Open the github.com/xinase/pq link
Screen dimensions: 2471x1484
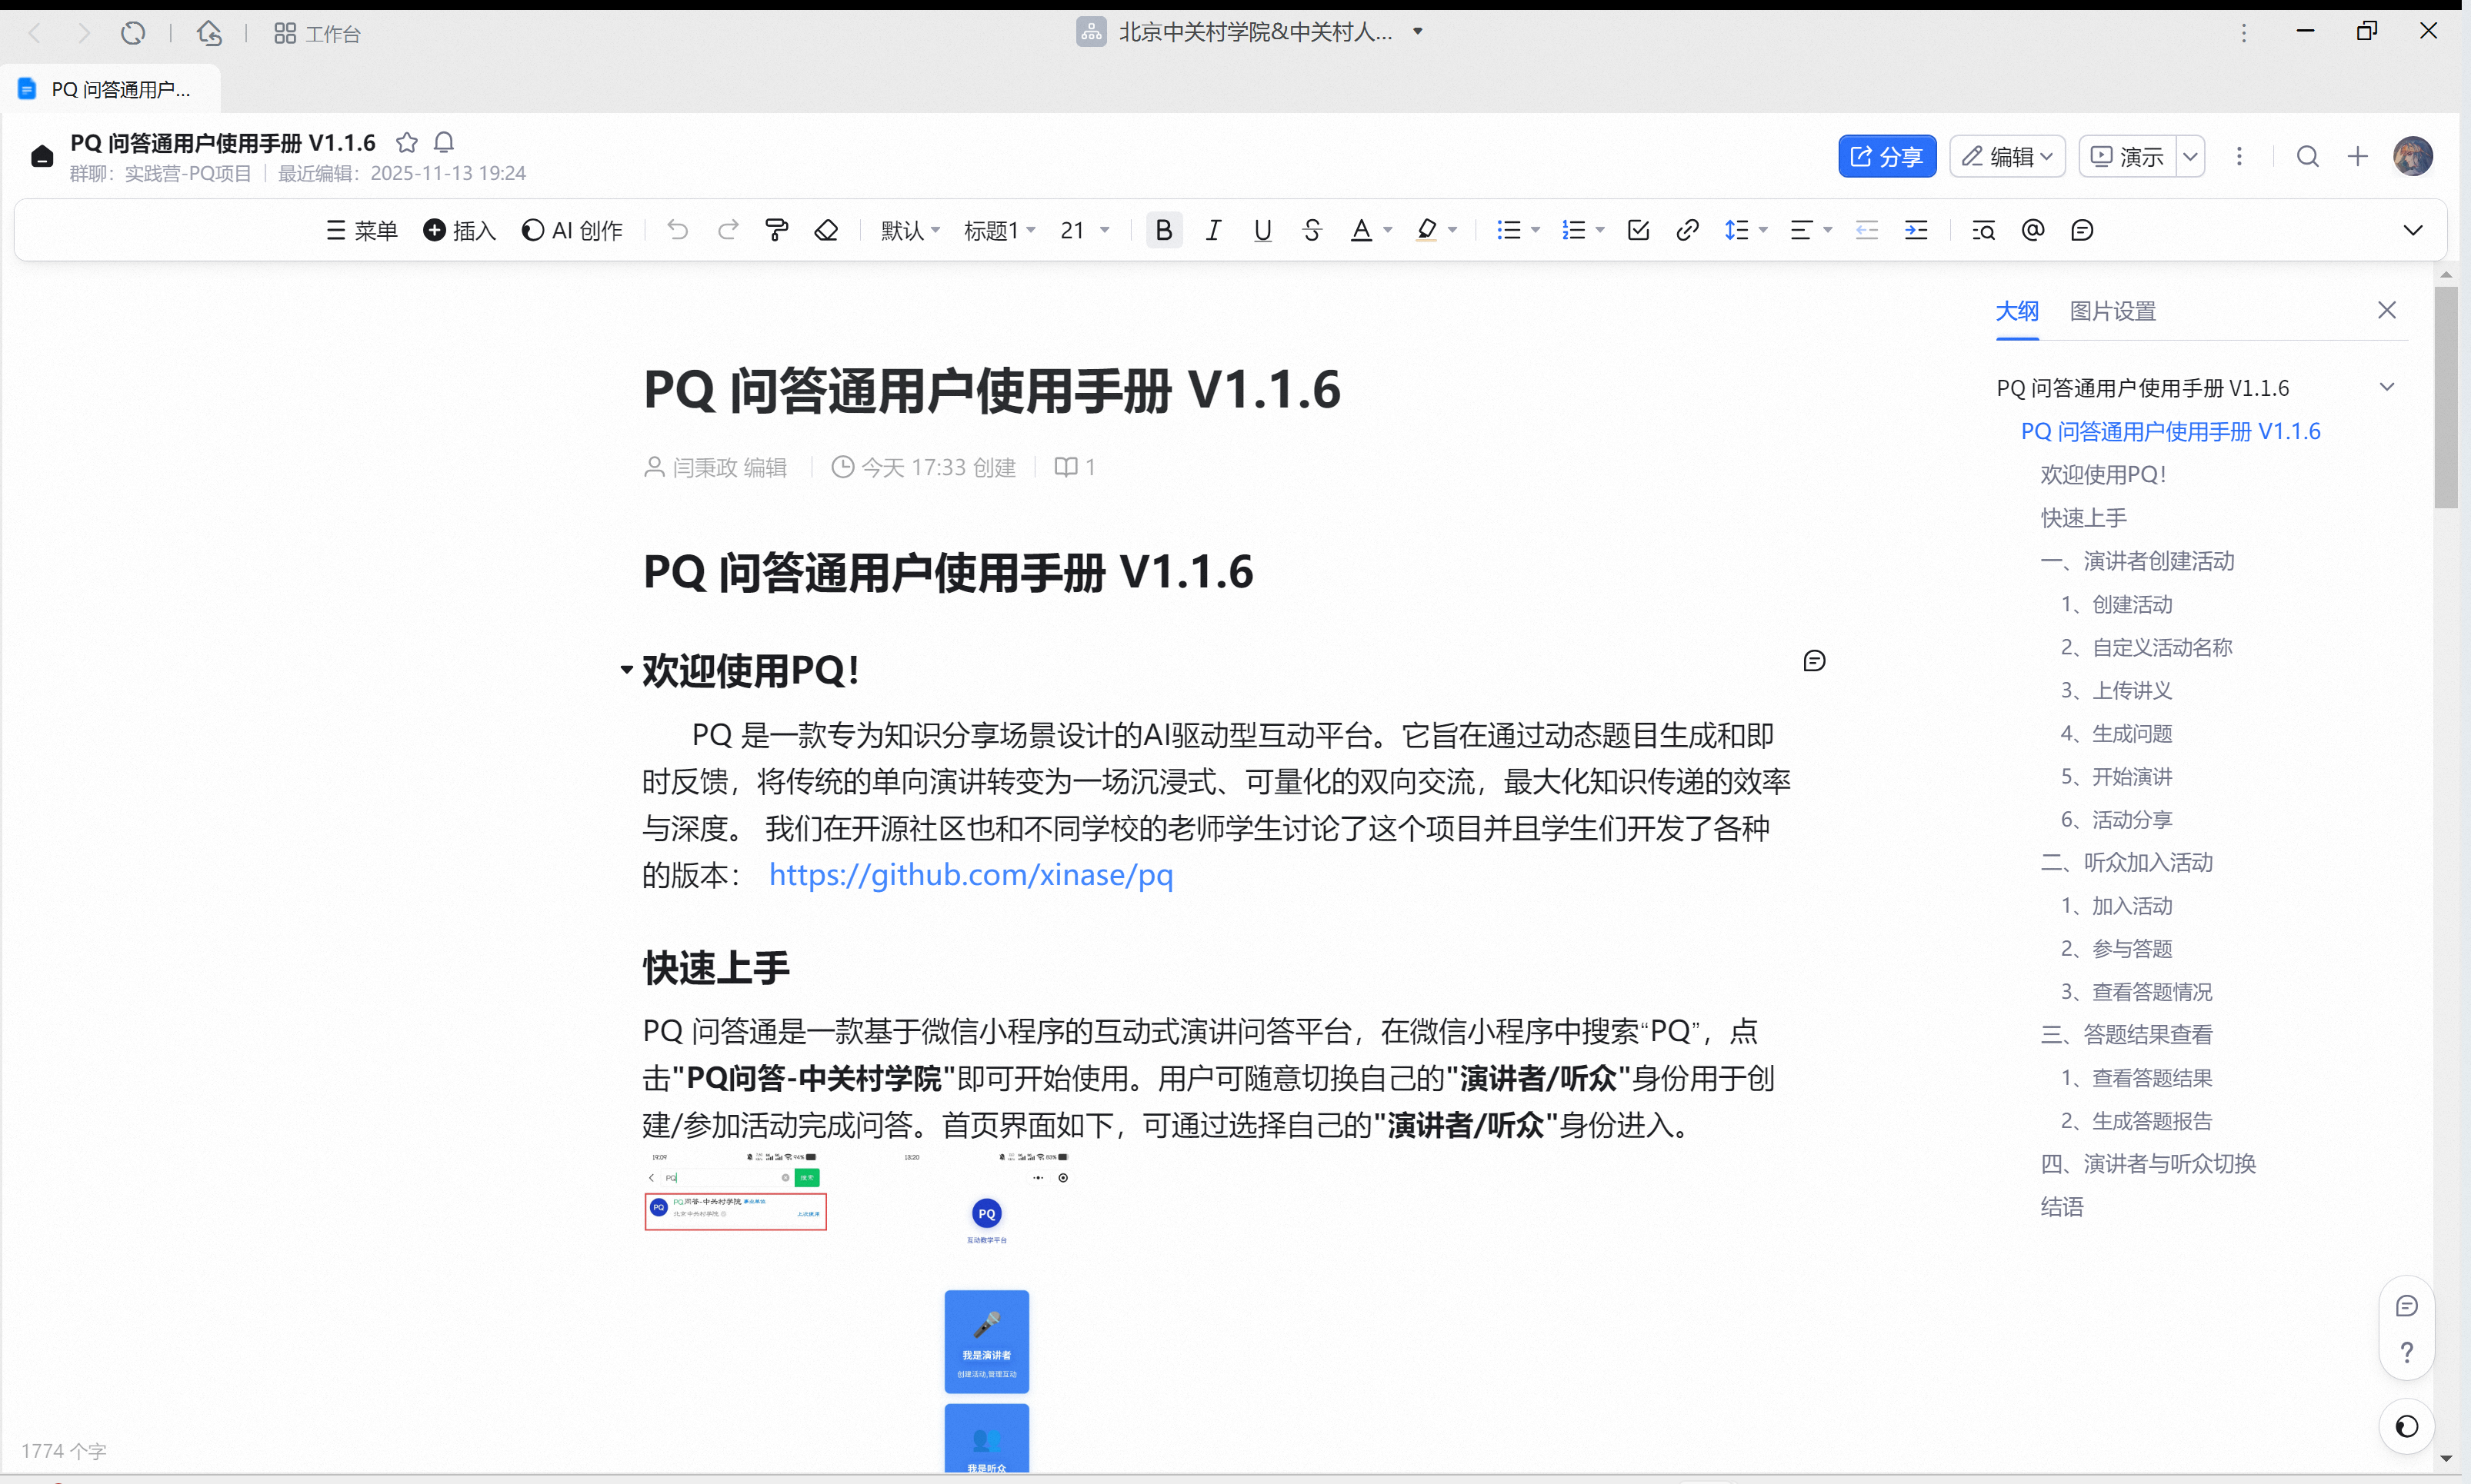coord(970,875)
